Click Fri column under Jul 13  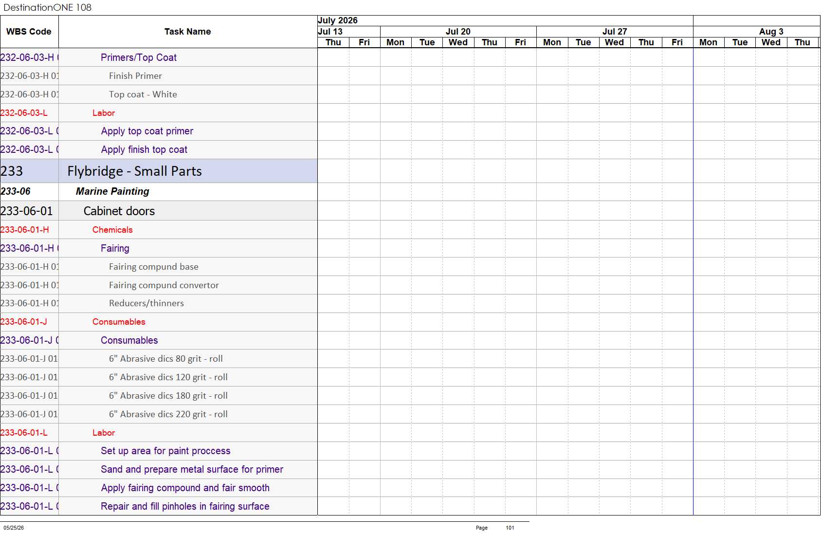point(365,42)
